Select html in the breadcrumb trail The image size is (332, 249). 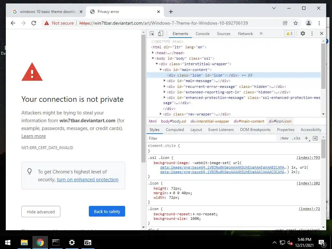pos(153,121)
